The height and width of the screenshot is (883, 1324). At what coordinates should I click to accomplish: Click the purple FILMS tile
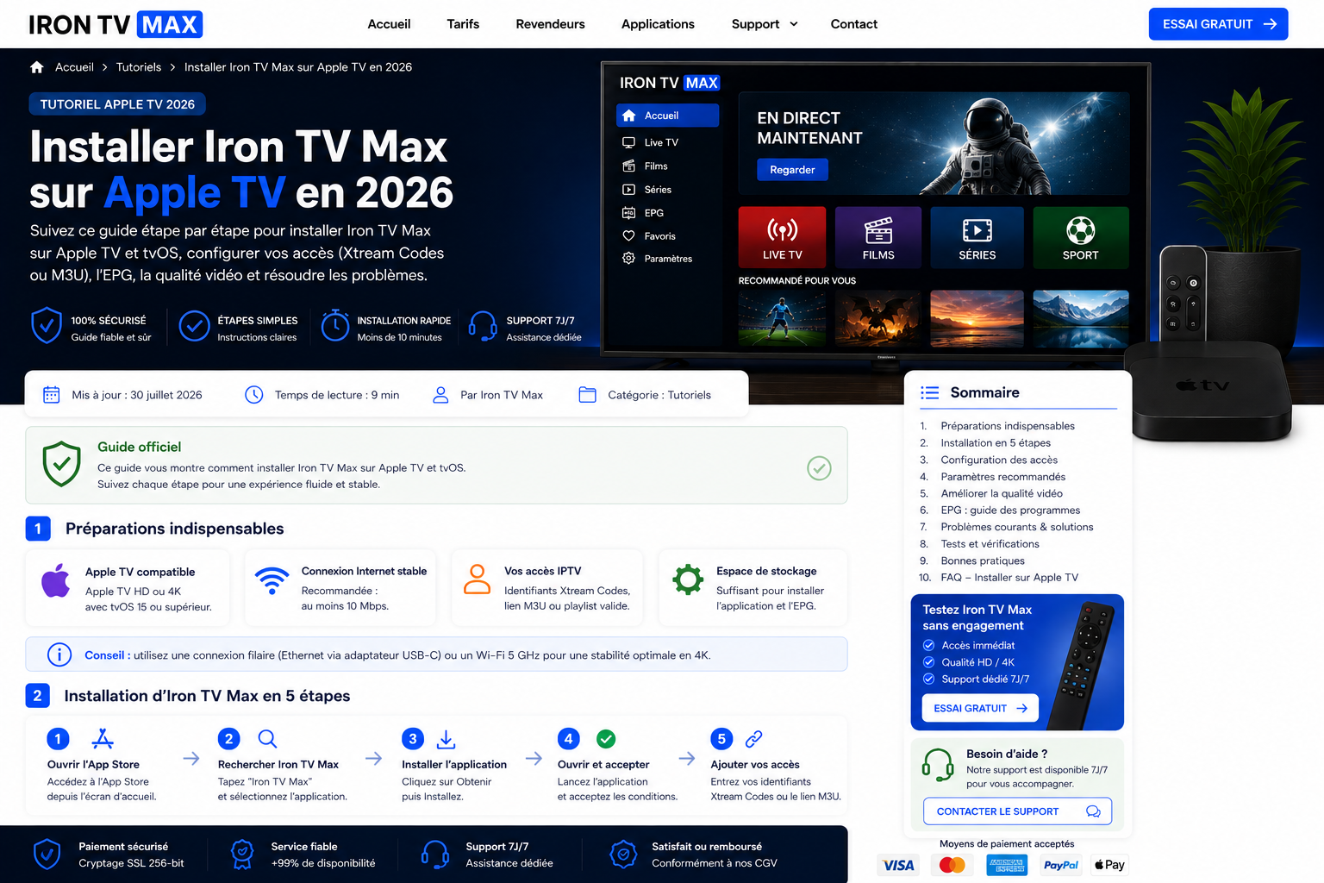click(x=878, y=238)
